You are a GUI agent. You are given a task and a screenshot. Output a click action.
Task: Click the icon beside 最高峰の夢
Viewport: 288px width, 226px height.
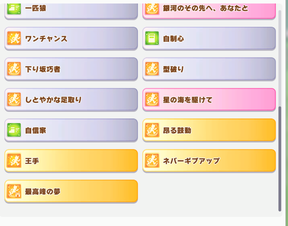tap(14, 191)
